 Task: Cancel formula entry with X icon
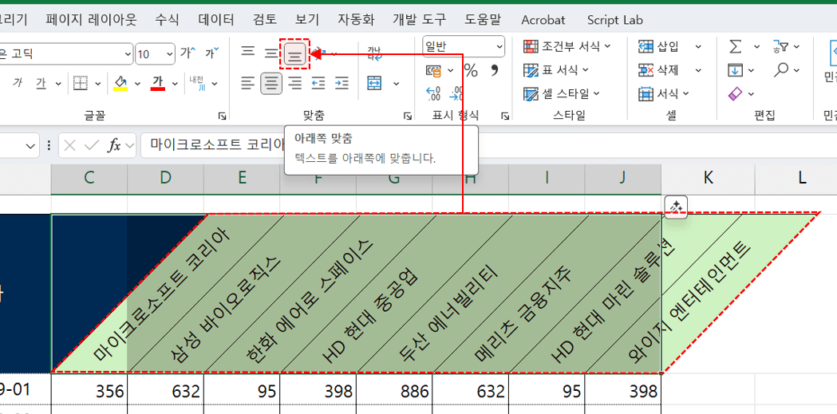pos(70,146)
